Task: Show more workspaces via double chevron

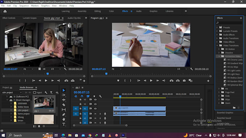Action: coord(186,11)
